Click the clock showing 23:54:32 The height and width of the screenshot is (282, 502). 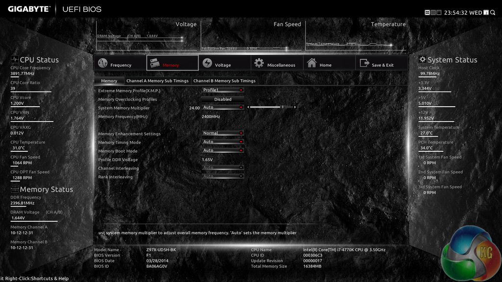tap(455, 13)
